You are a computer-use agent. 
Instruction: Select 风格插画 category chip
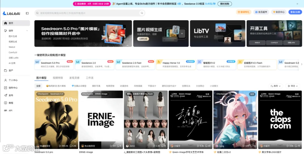(x=138, y=86)
